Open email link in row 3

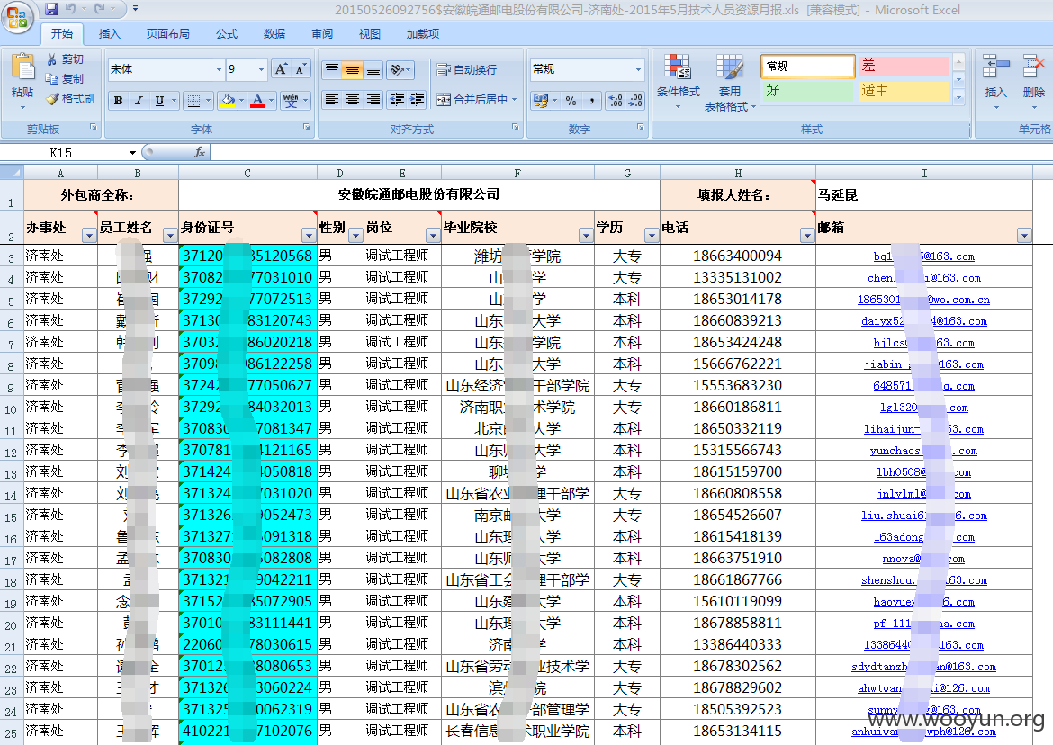coord(924,256)
